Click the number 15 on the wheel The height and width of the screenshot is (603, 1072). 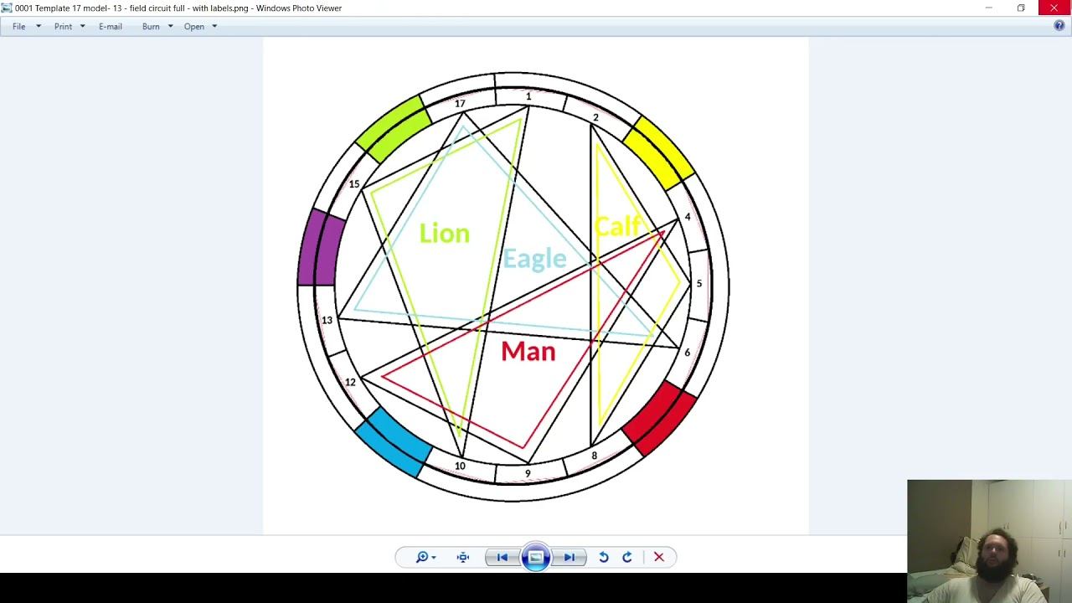[354, 184]
